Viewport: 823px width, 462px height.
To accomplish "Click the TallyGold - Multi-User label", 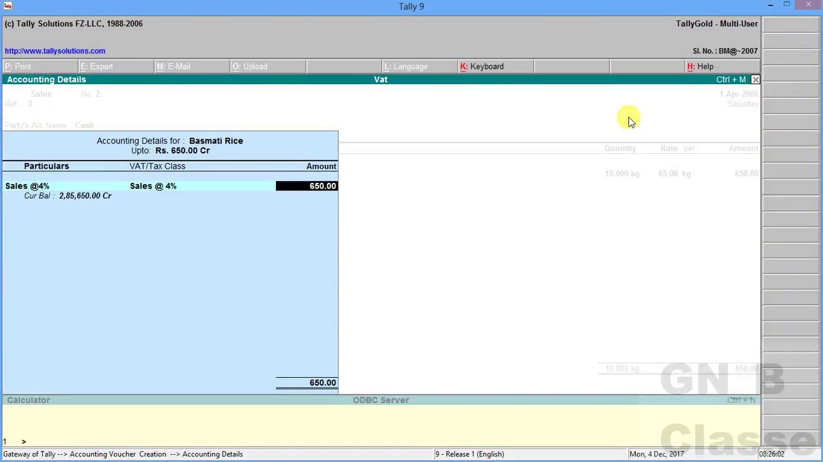I will pos(717,24).
